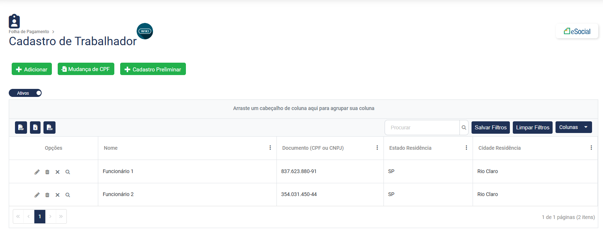Click the Mudança de CPF button

[86, 69]
